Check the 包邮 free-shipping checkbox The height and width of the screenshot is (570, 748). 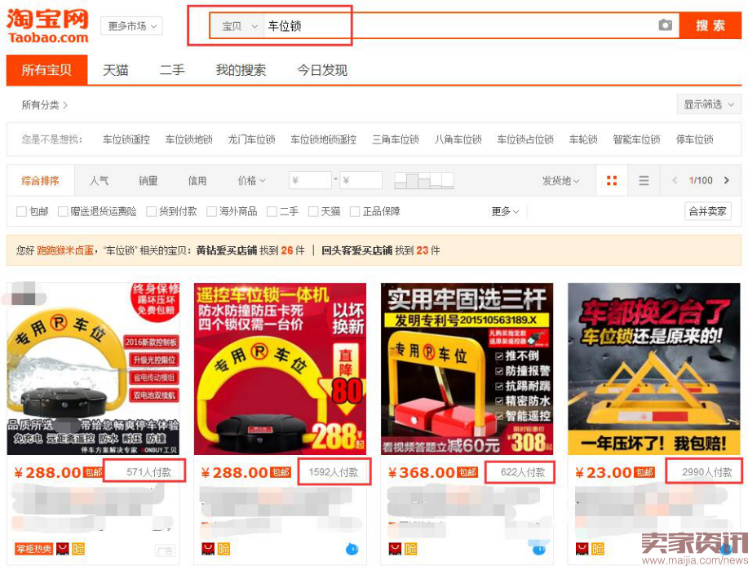[22, 212]
